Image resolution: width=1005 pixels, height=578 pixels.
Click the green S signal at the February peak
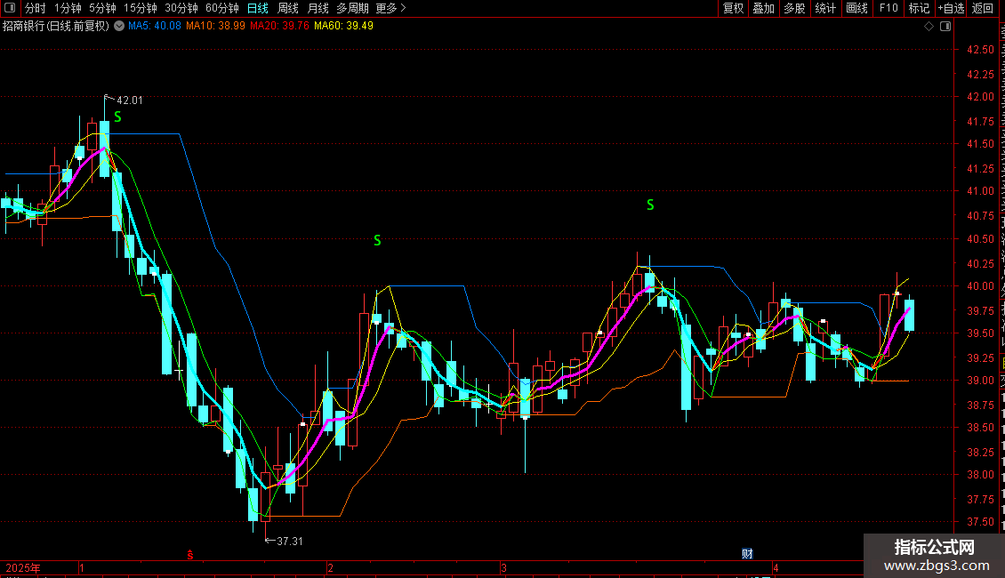pos(377,240)
